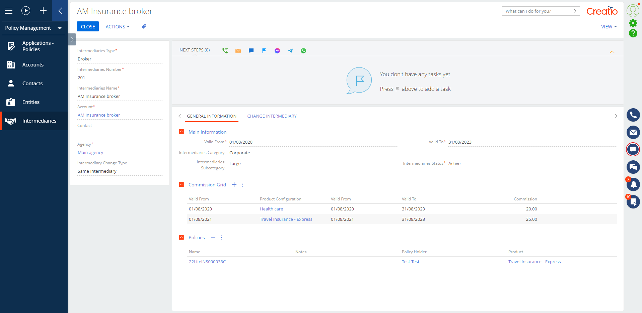Open the 22LifeINS000033C policy link

coord(207,262)
